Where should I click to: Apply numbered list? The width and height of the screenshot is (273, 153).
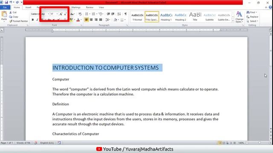click(93, 14)
